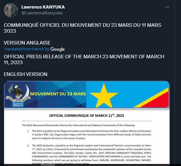Viewport: 181px width, 166px height.
Task: Click communique paragraph 1 about Regional Leaders
Action: [92, 135]
